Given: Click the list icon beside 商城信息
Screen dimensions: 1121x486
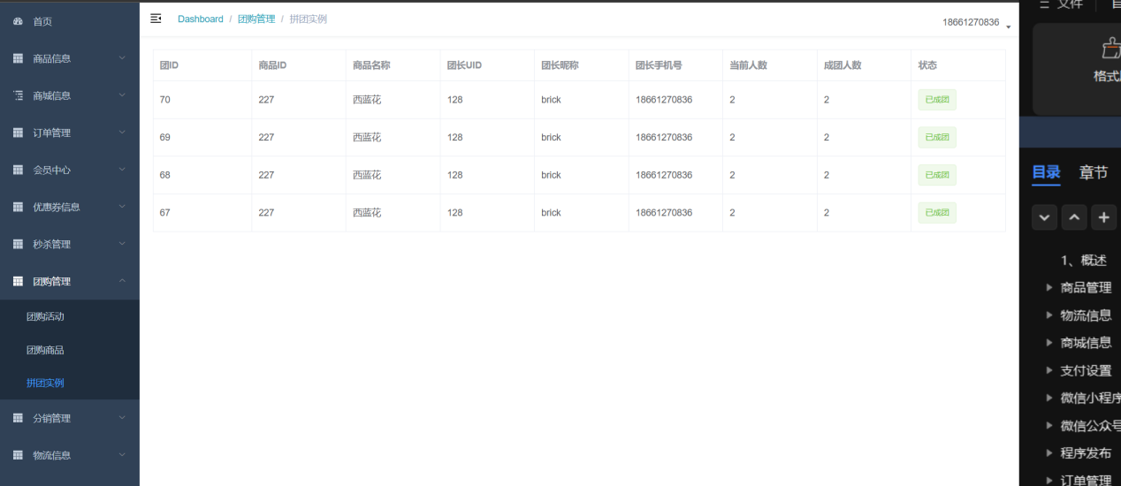Looking at the screenshot, I should [18, 95].
